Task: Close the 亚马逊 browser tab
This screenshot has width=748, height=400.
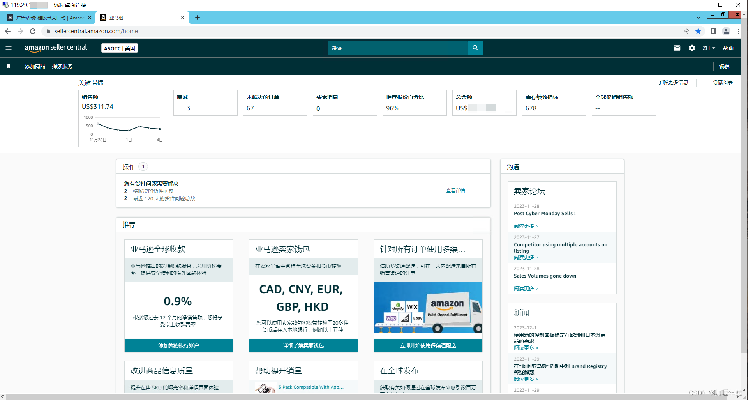Action: point(183,18)
